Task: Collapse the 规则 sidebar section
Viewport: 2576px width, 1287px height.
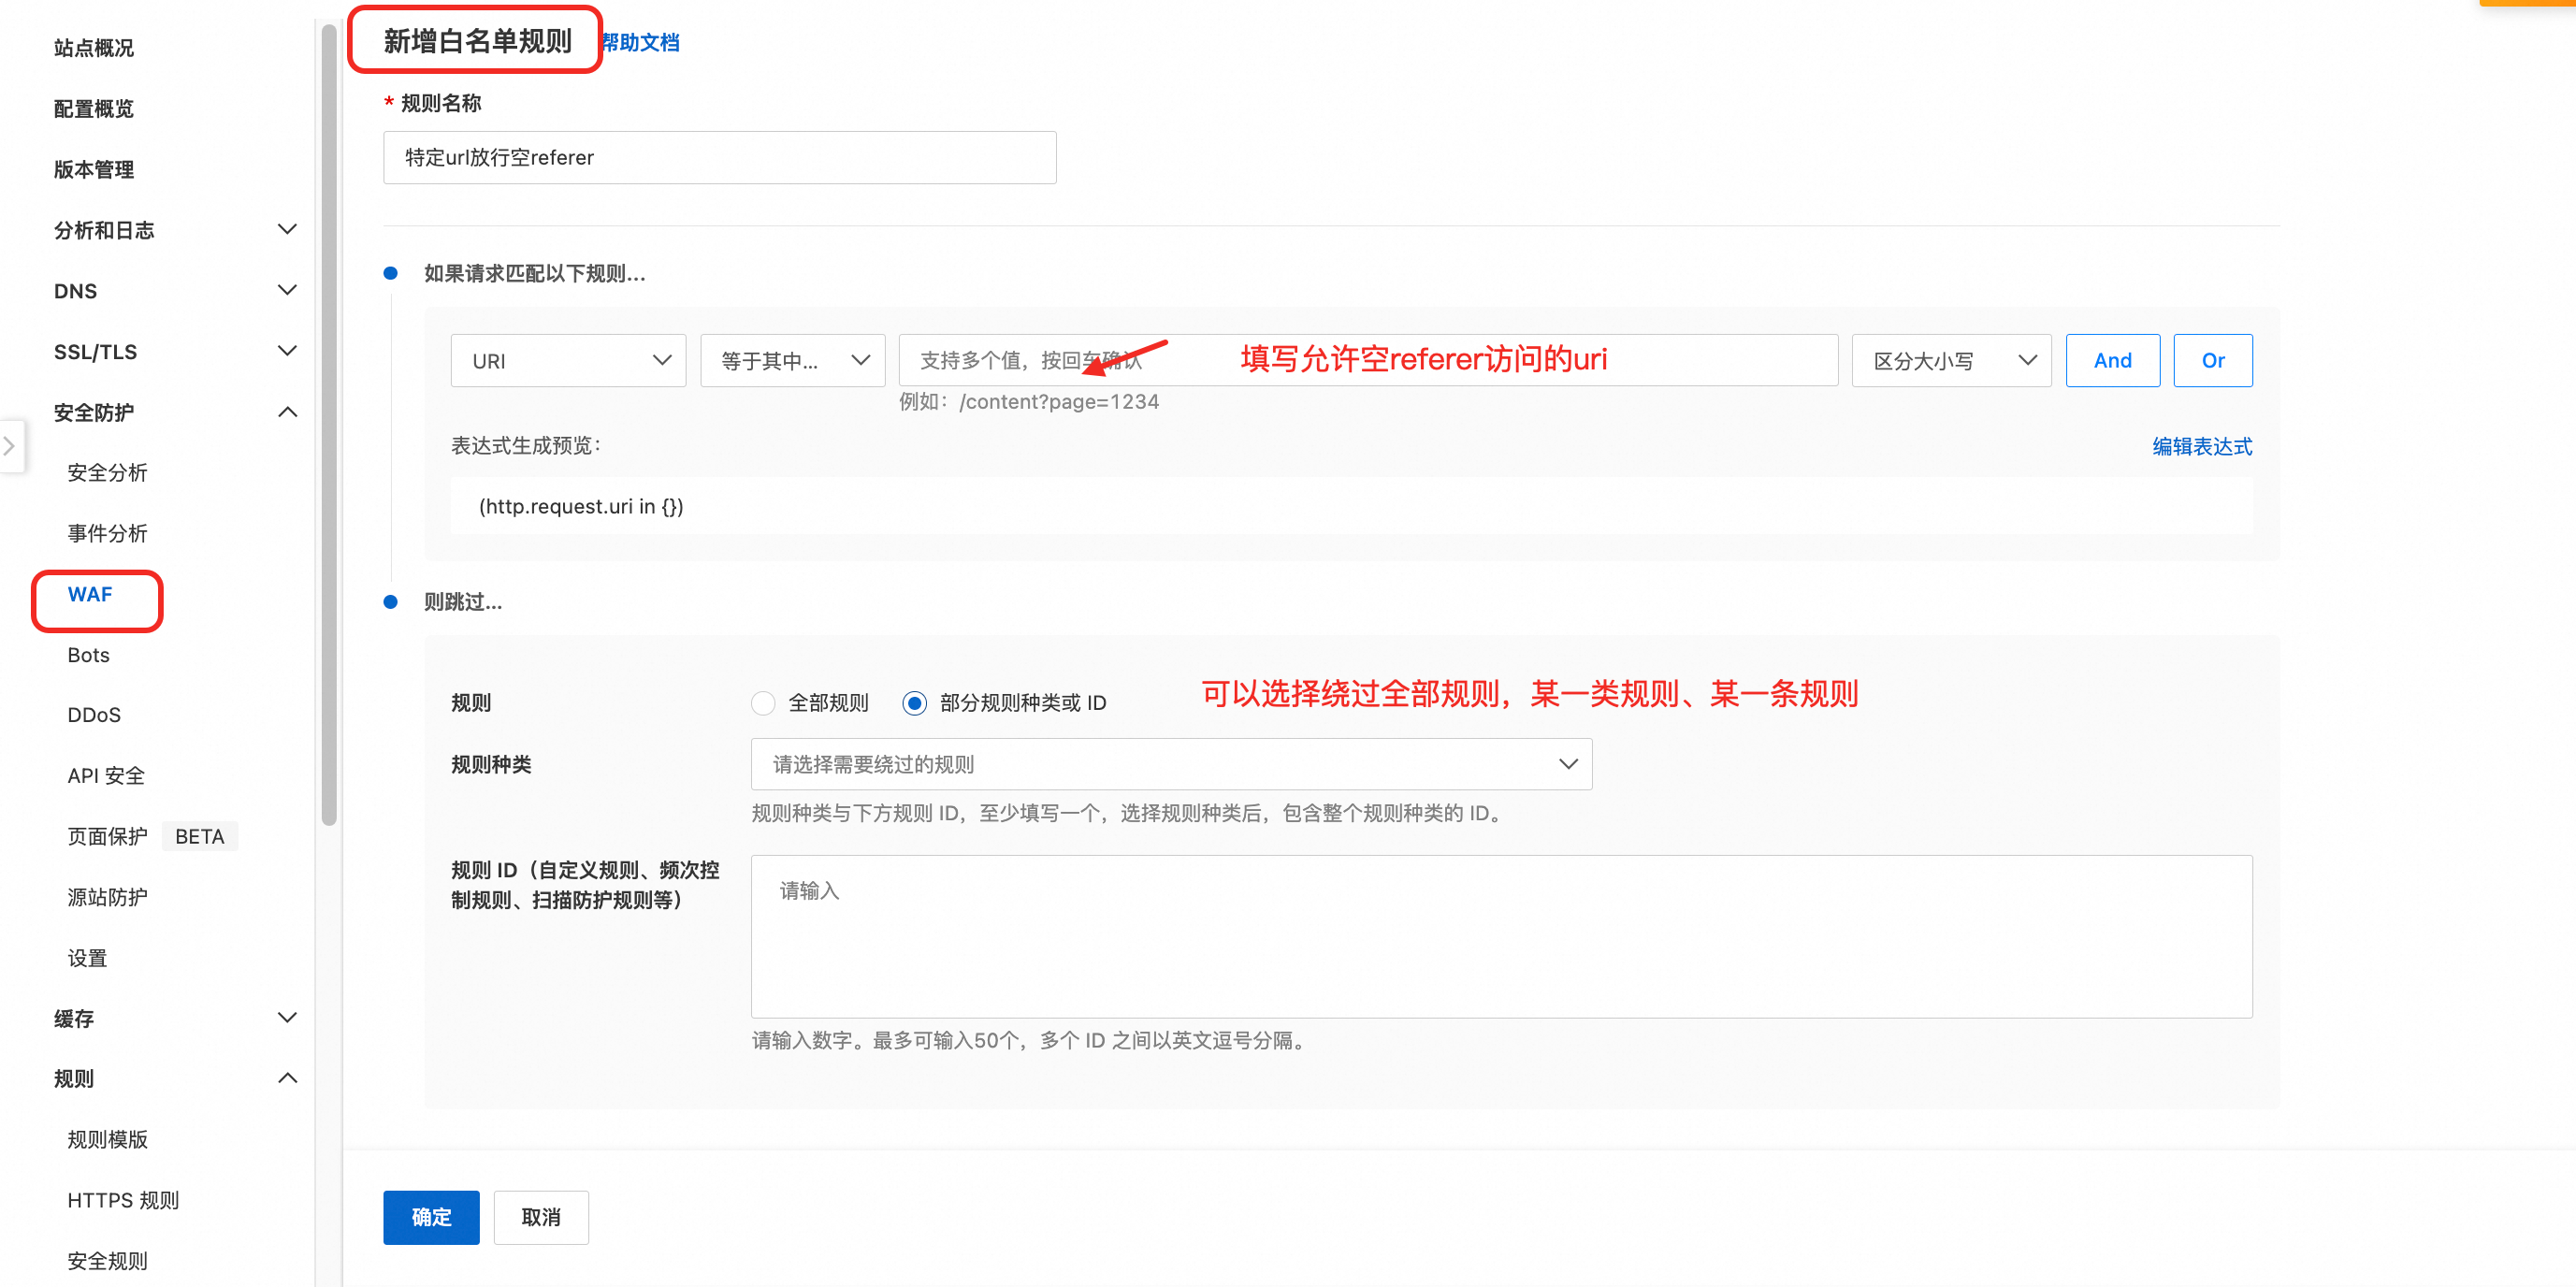Action: pos(286,1078)
